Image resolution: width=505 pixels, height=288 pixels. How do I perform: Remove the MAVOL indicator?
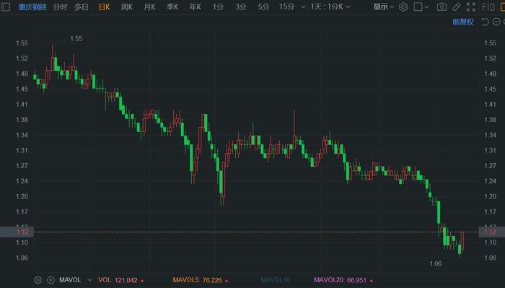50,280
